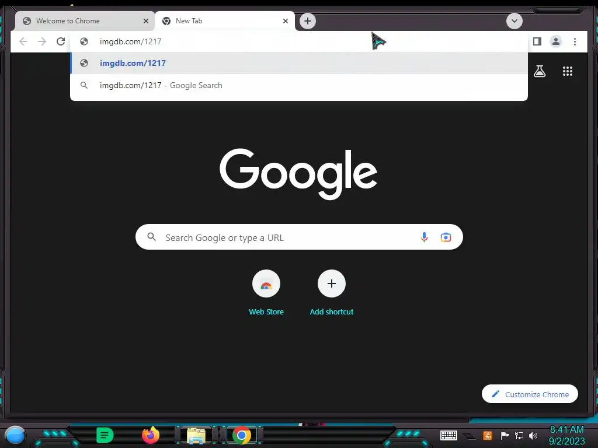Open the Web Store shortcut
Image resolution: width=598 pixels, height=448 pixels.
pos(266,293)
